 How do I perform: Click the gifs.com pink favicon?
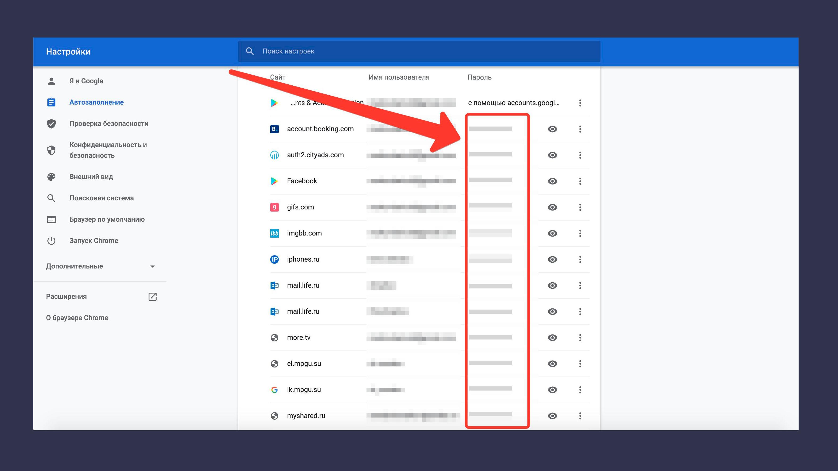pyautogui.click(x=274, y=207)
